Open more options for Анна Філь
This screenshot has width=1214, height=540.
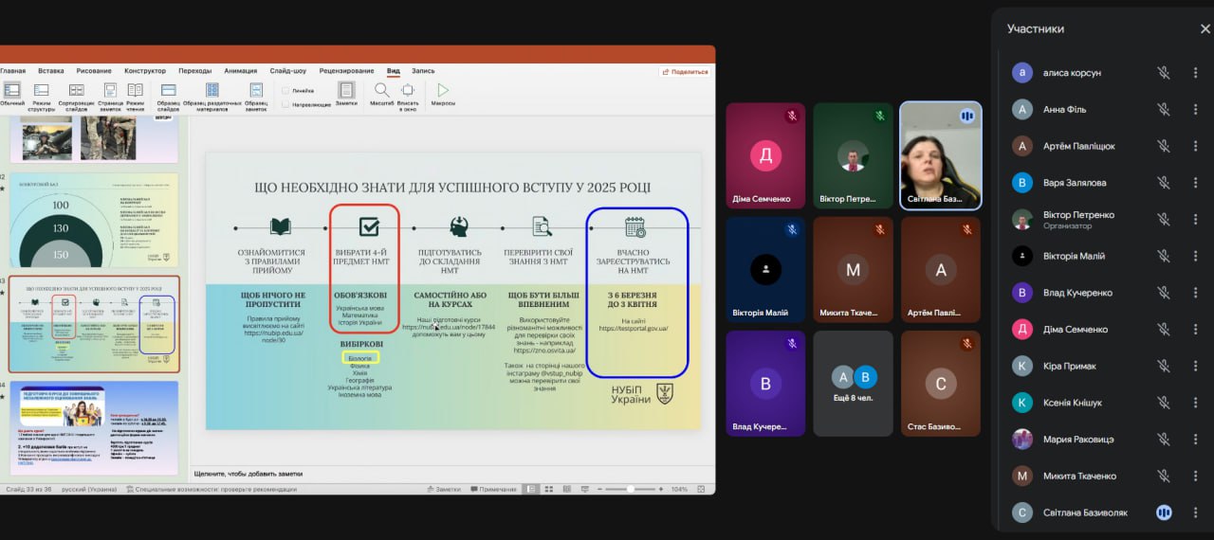click(1195, 109)
